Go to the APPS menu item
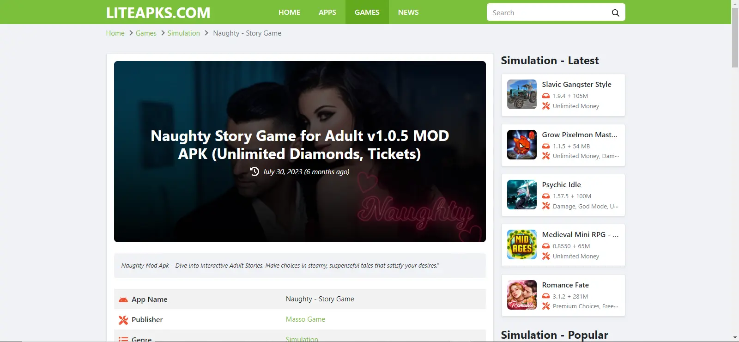739x342 pixels. pos(327,12)
